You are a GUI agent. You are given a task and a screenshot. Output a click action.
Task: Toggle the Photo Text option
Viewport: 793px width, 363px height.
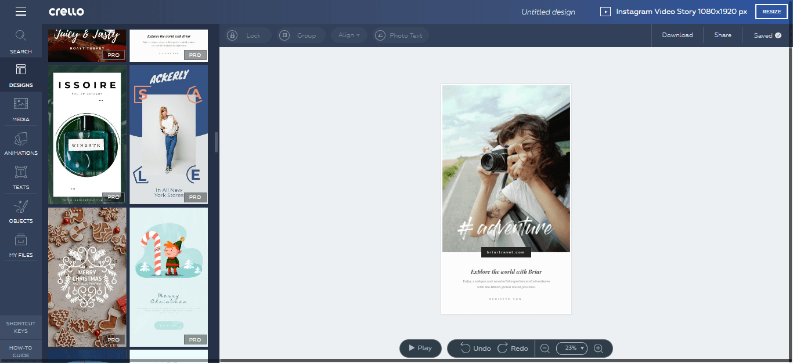pos(400,35)
